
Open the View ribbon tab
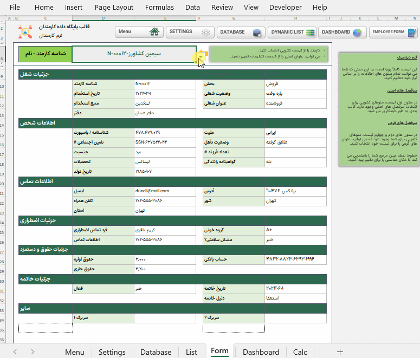251,7
